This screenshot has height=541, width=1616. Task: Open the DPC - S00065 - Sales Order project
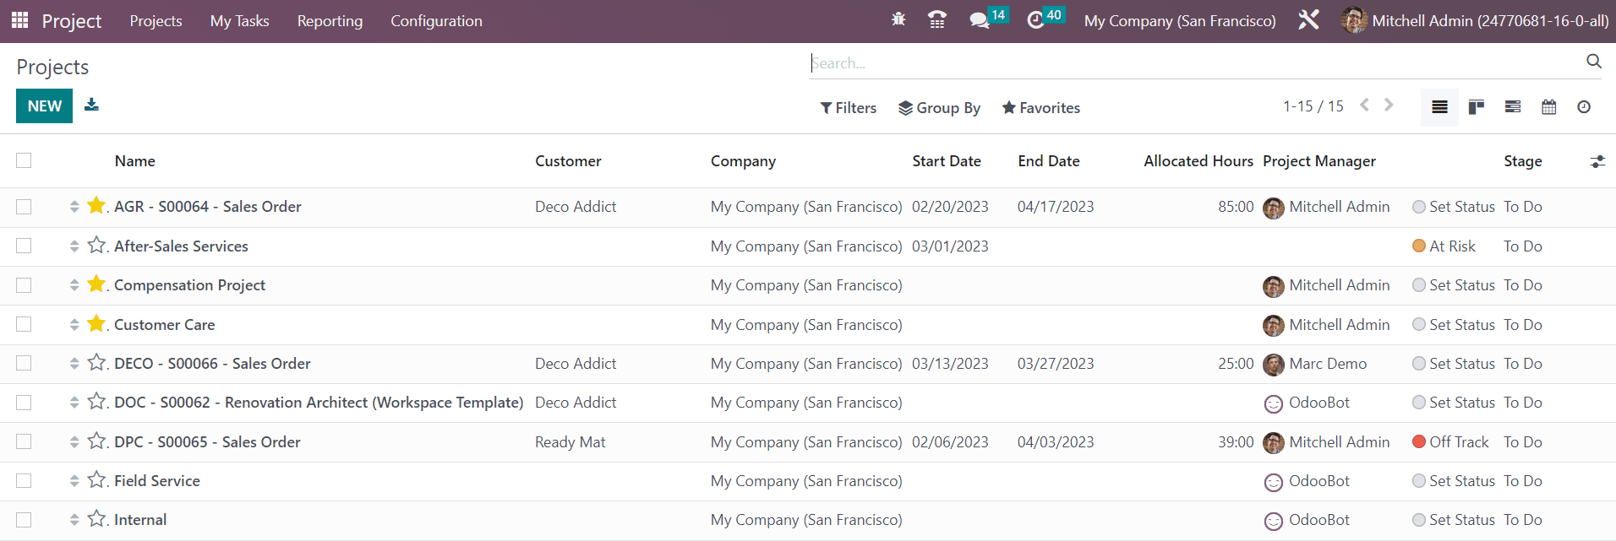click(207, 442)
